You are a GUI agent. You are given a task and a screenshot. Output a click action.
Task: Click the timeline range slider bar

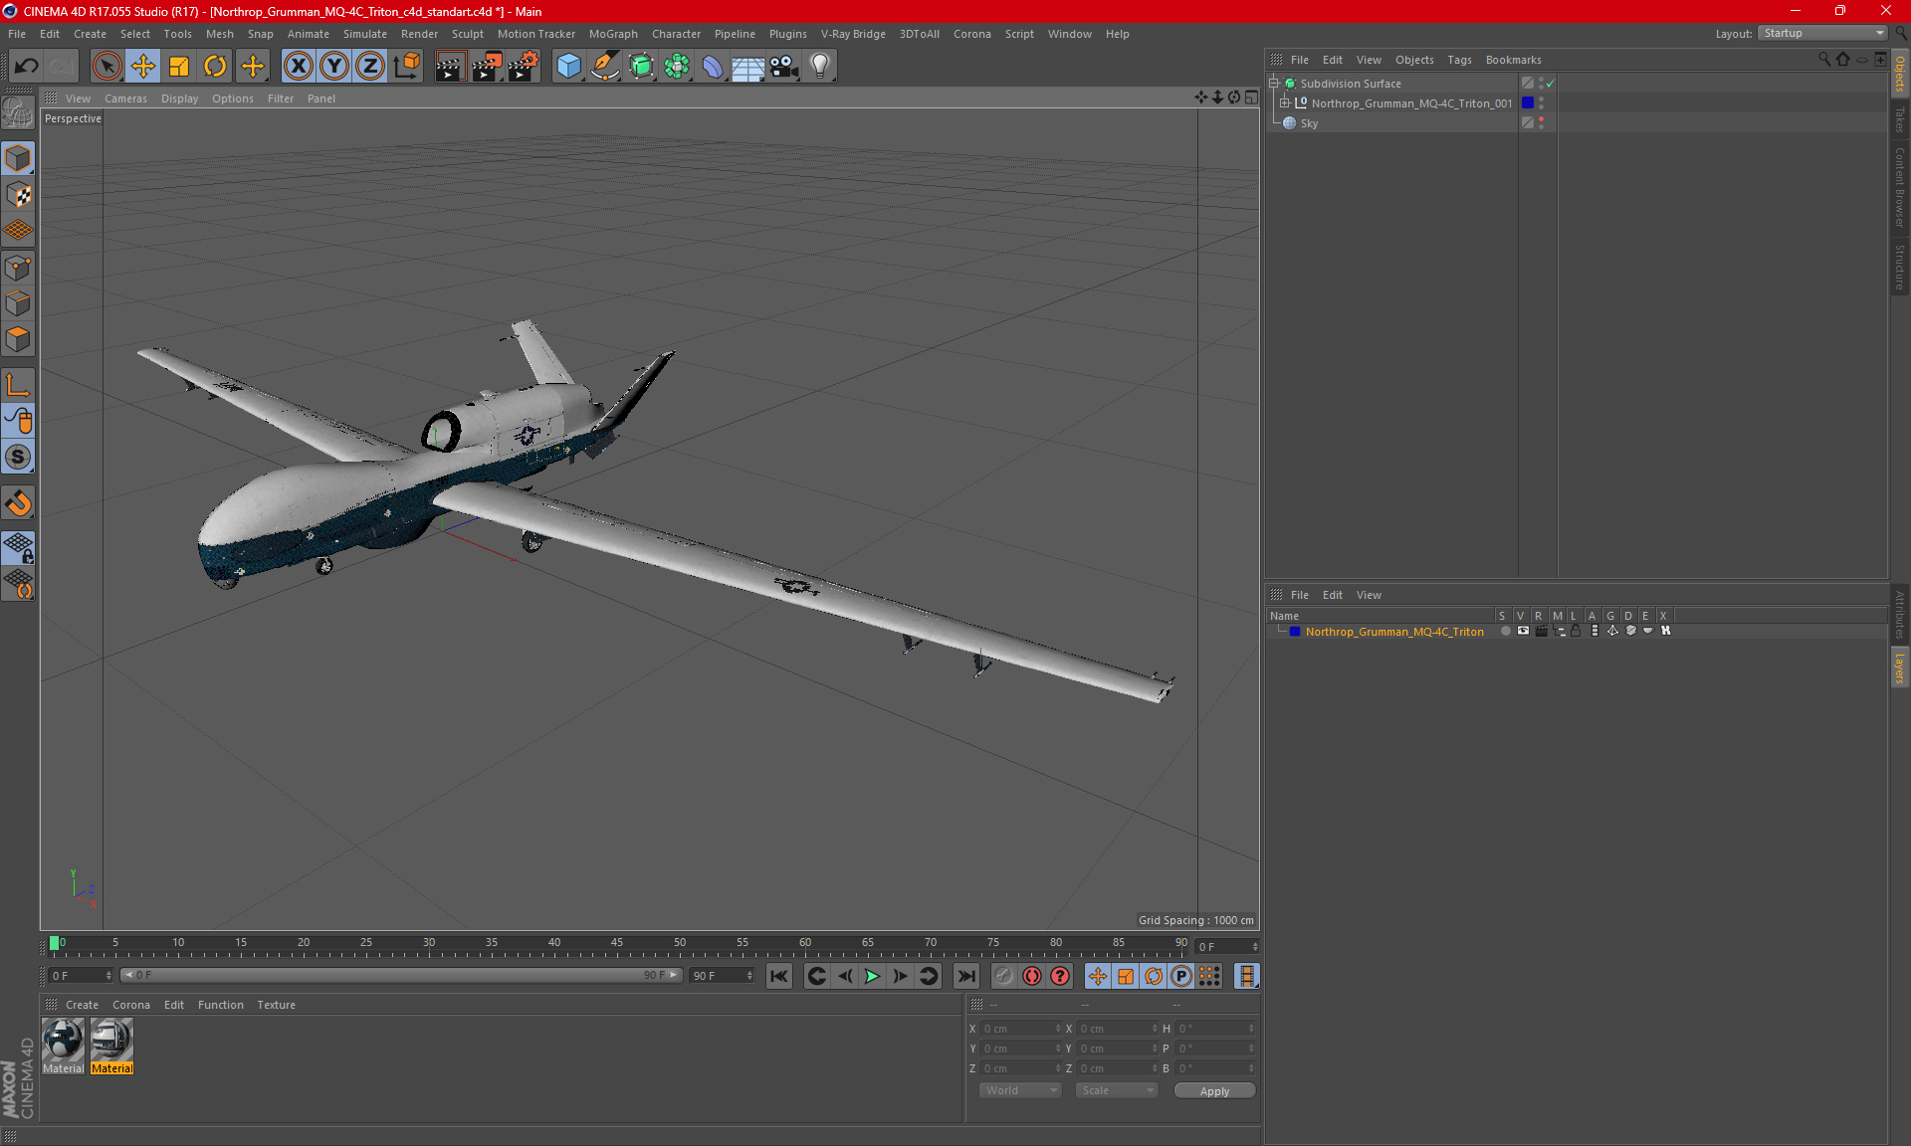tap(400, 975)
